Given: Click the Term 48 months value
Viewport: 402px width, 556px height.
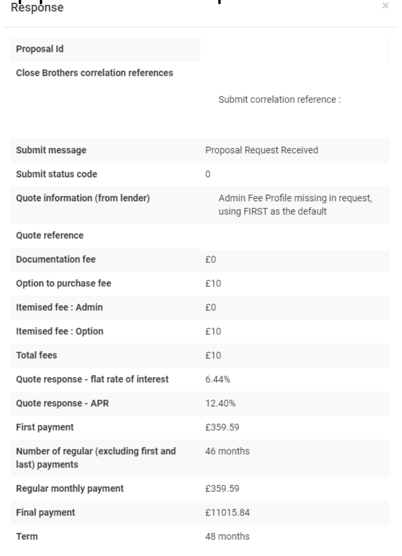Looking at the screenshot, I should pos(227,537).
